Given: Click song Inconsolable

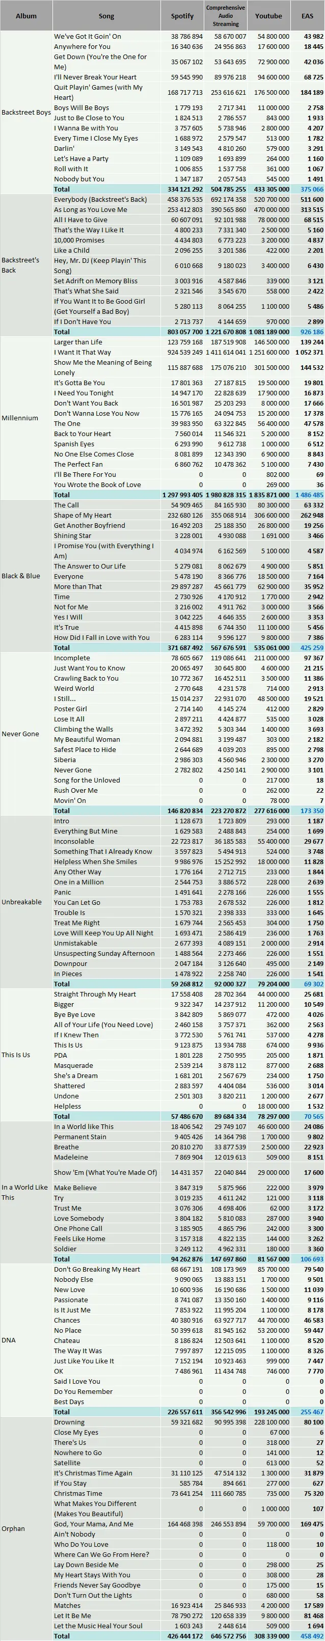Looking at the screenshot, I should pos(74,842).
